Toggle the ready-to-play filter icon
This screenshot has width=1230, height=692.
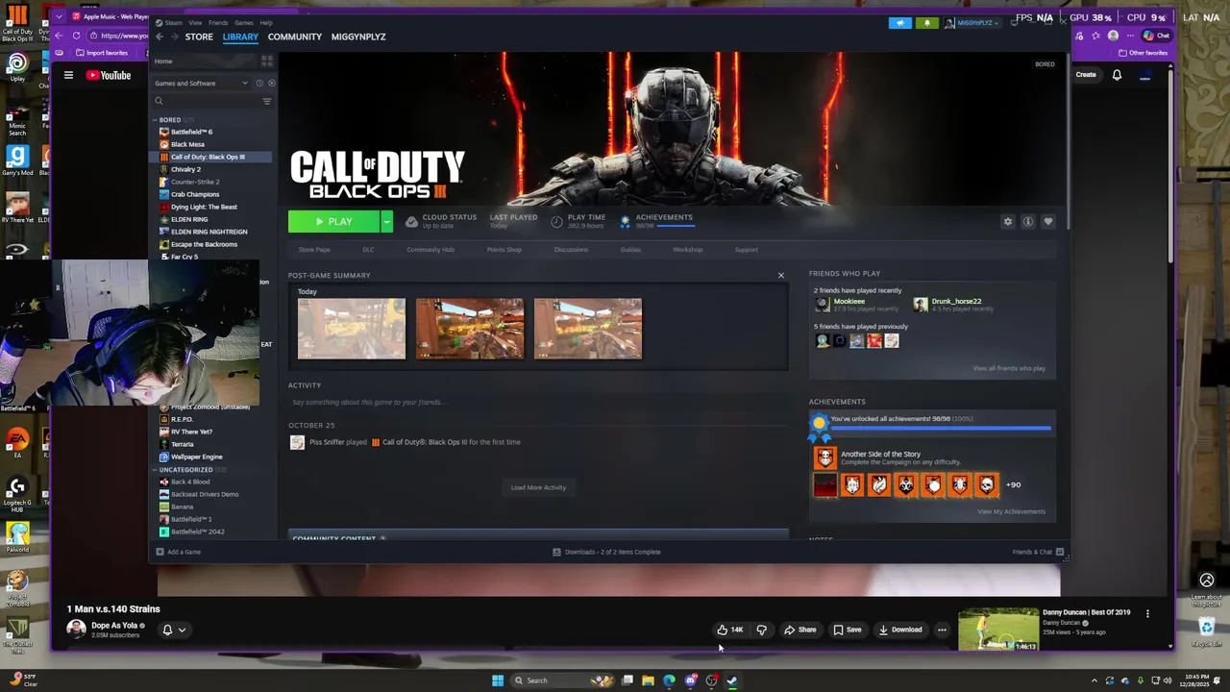271,83
